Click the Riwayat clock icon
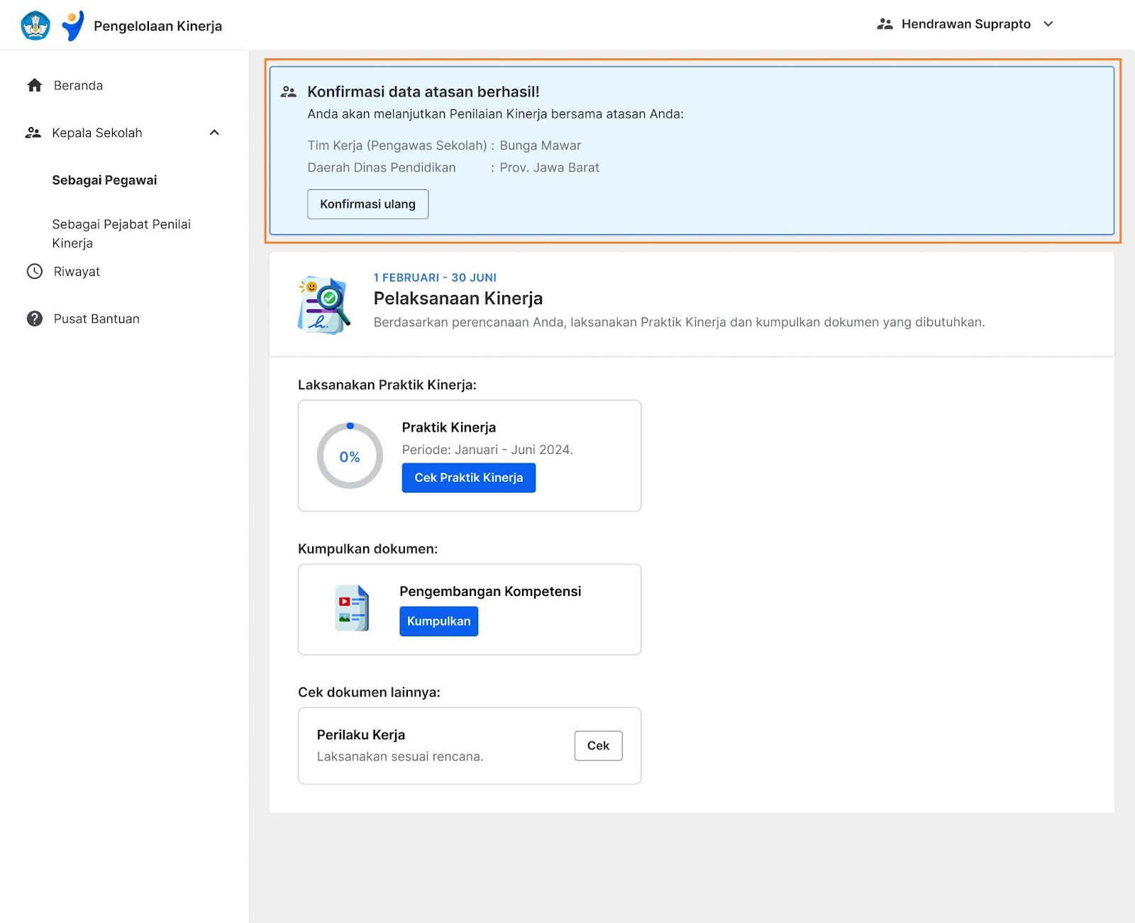The image size is (1135, 923). tap(35, 271)
